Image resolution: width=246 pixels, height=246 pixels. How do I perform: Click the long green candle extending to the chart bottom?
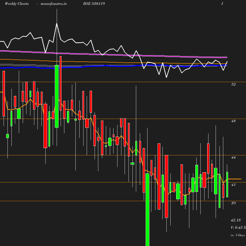[x=148, y=210]
